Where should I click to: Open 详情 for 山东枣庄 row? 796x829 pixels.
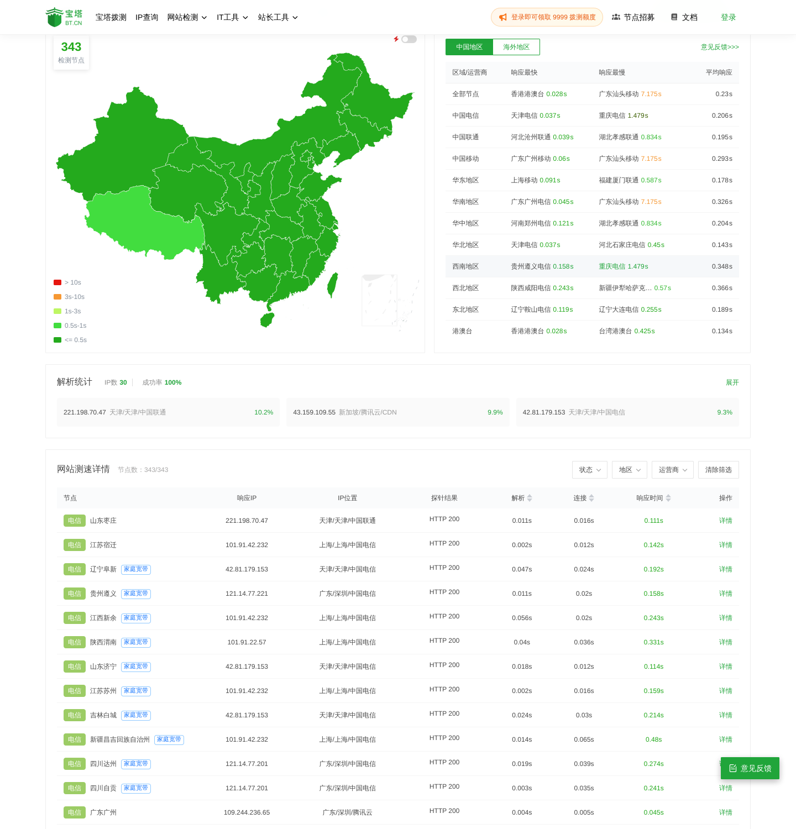click(x=726, y=521)
